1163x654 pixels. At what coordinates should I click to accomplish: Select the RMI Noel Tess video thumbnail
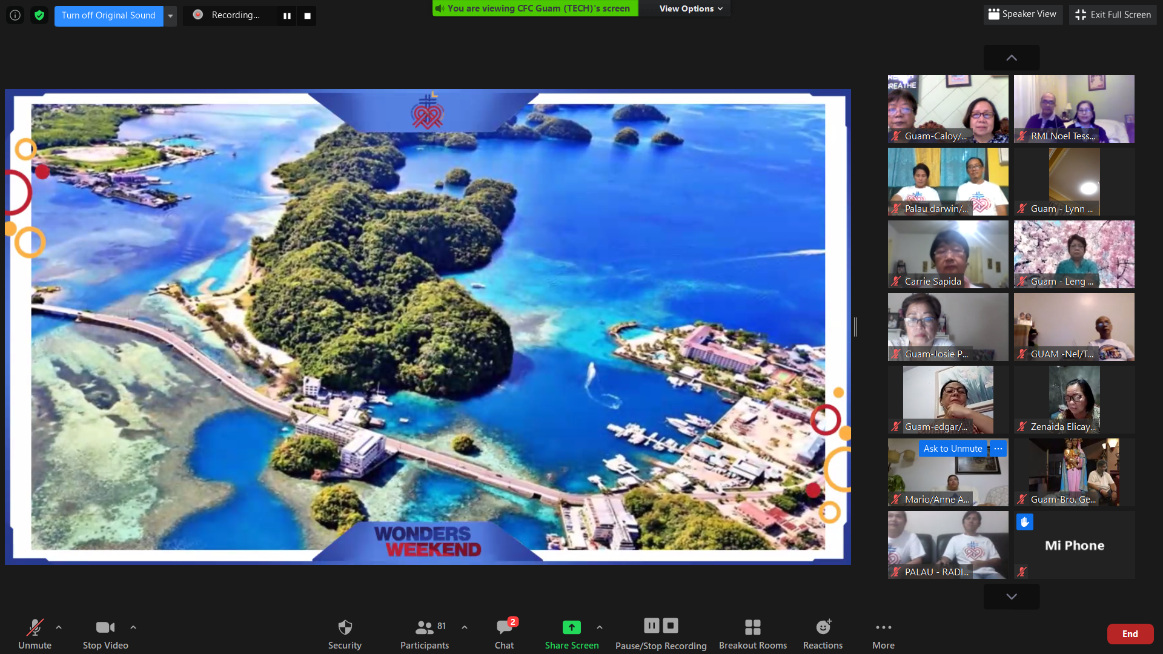pos(1074,109)
